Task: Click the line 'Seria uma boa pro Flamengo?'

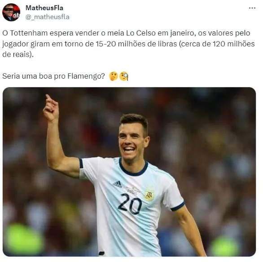Action: click(53, 76)
